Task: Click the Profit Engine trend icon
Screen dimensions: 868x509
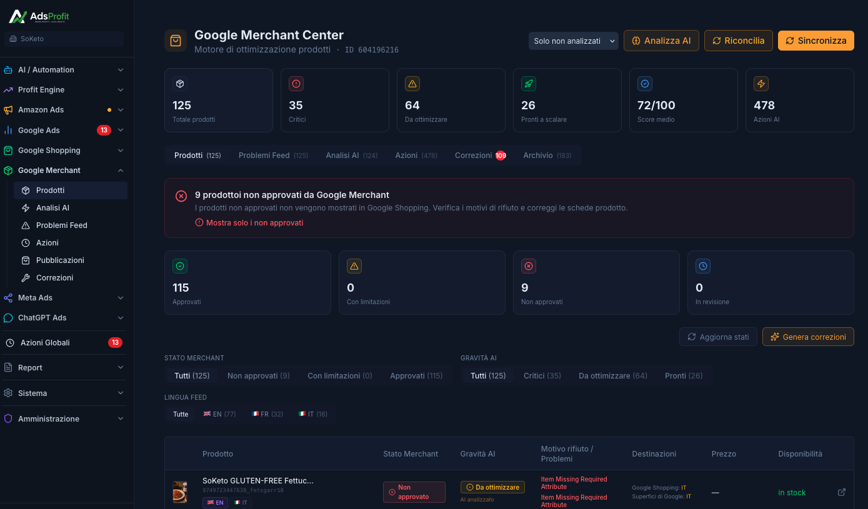Action: [x=8, y=90]
